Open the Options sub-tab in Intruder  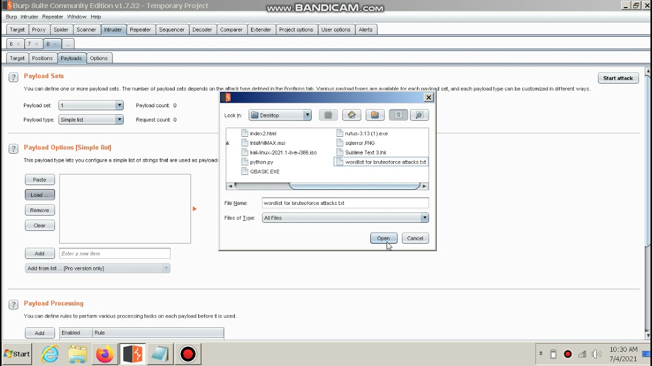99,58
